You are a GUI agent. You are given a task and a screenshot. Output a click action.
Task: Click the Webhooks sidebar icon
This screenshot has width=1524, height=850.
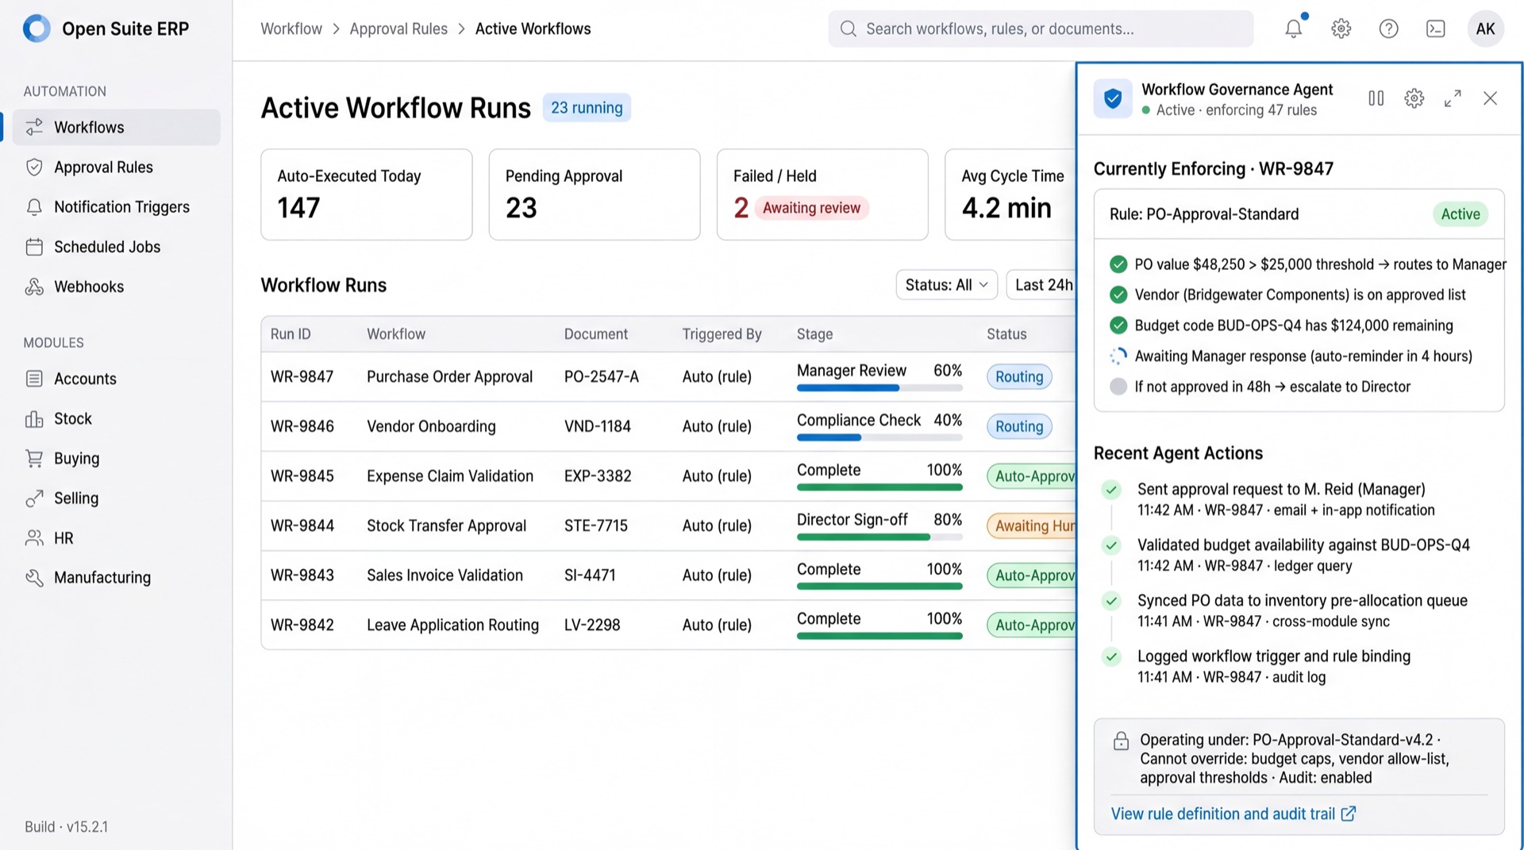34,287
